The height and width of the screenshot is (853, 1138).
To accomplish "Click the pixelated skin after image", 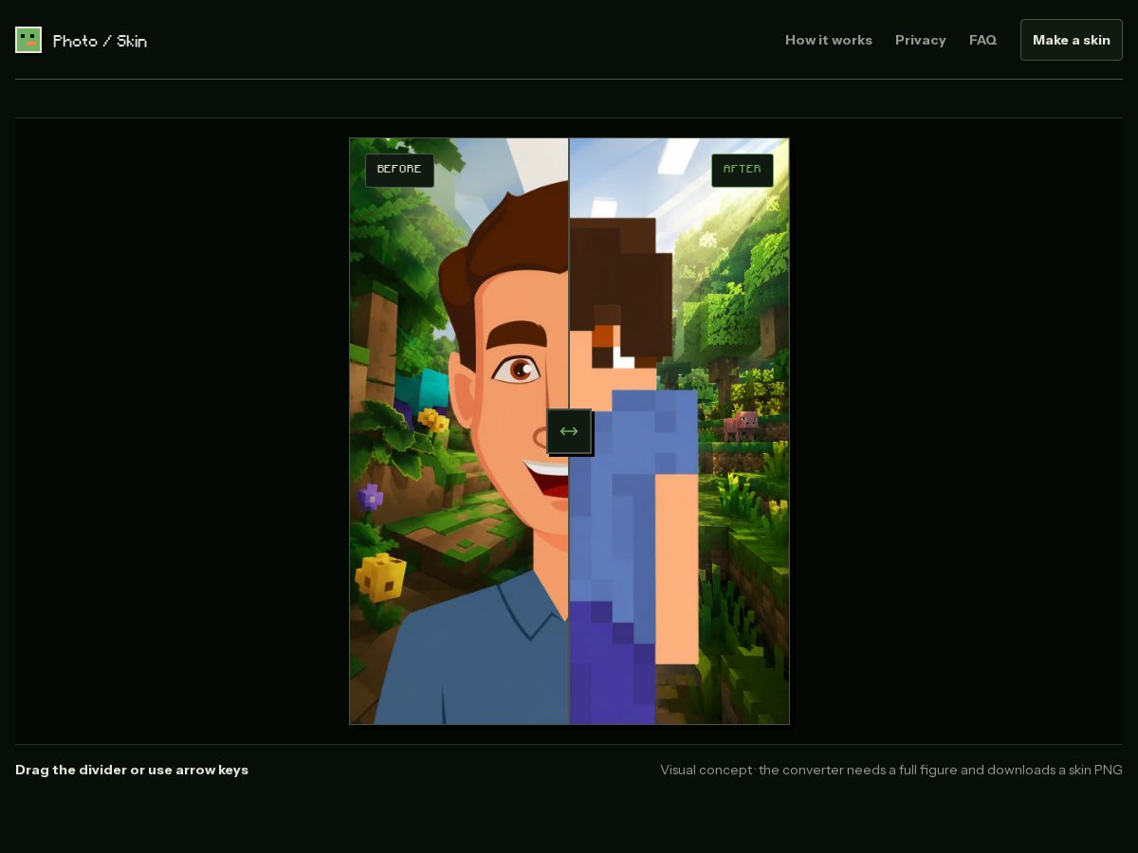I will [x=679, y=431].
